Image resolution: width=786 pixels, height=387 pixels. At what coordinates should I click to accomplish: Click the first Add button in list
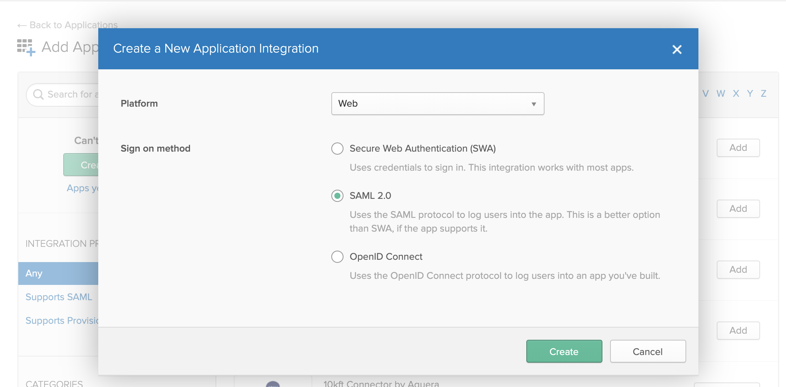pos(738,148)
